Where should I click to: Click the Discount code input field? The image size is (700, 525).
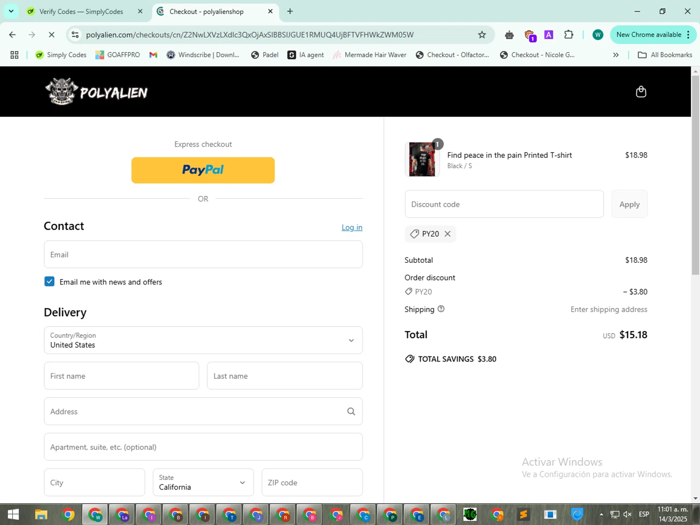(x=504, y=204)
